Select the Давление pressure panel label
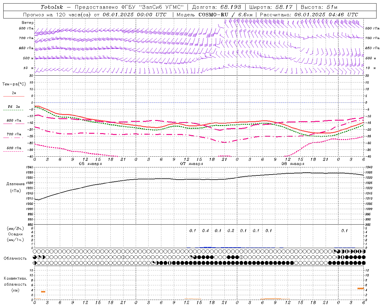This screenshot has width=381, height=305. (15, 184)
